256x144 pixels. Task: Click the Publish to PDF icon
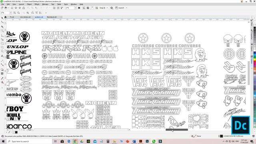tap(62, 8)
